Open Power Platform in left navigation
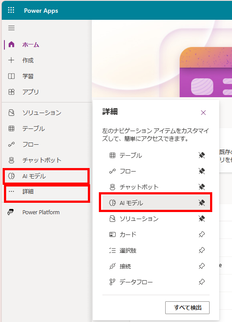Viewport: 232px width, 322px height. [x=47, y=212]
